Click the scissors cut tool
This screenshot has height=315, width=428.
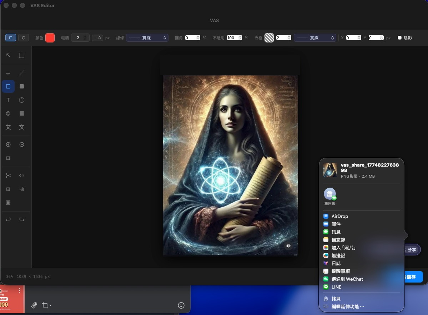(x=8, y=176)
